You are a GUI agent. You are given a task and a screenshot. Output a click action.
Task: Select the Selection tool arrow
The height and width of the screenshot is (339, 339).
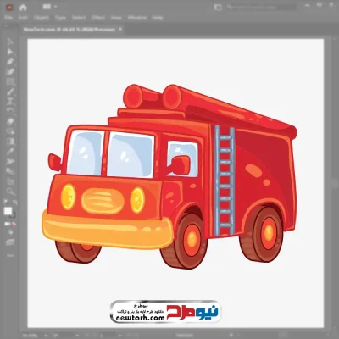coord(10,42)
